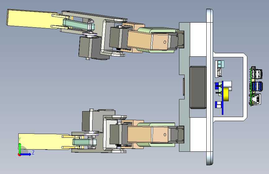
Task: Select the yellow cylinder component
Action: click(x=226, y=94)
